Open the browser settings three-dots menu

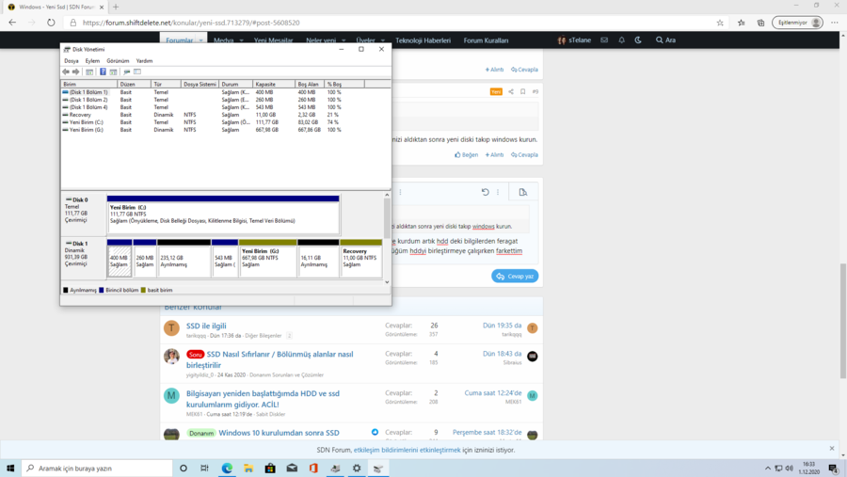point(835,23)
